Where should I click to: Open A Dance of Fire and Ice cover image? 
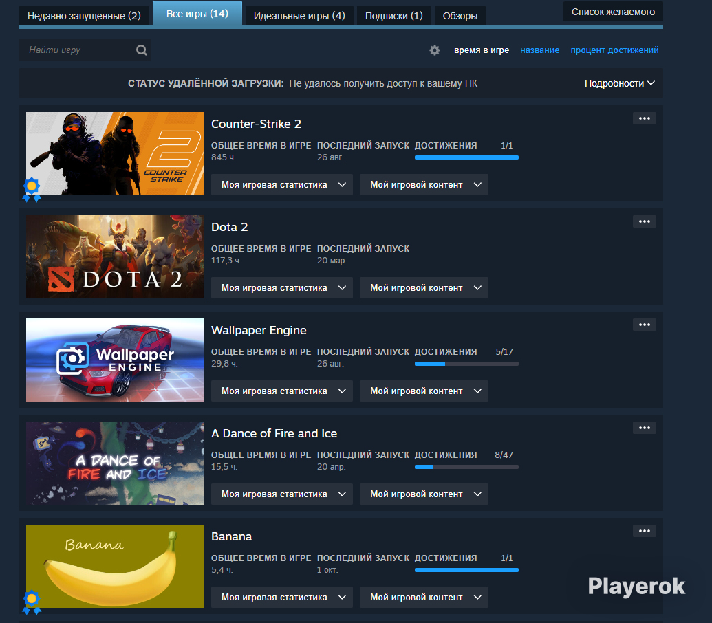tap(115, 463)
